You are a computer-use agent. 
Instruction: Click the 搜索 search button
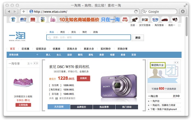pyautogui.click(x=138, y=38)
